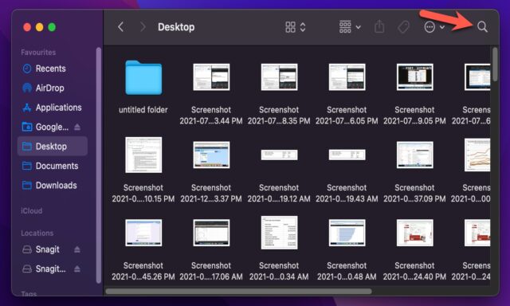The width and height of the screenshot is (510, 306).
Task: Click the horizontal scrollbar at bottom
Action: coord(238,291)
